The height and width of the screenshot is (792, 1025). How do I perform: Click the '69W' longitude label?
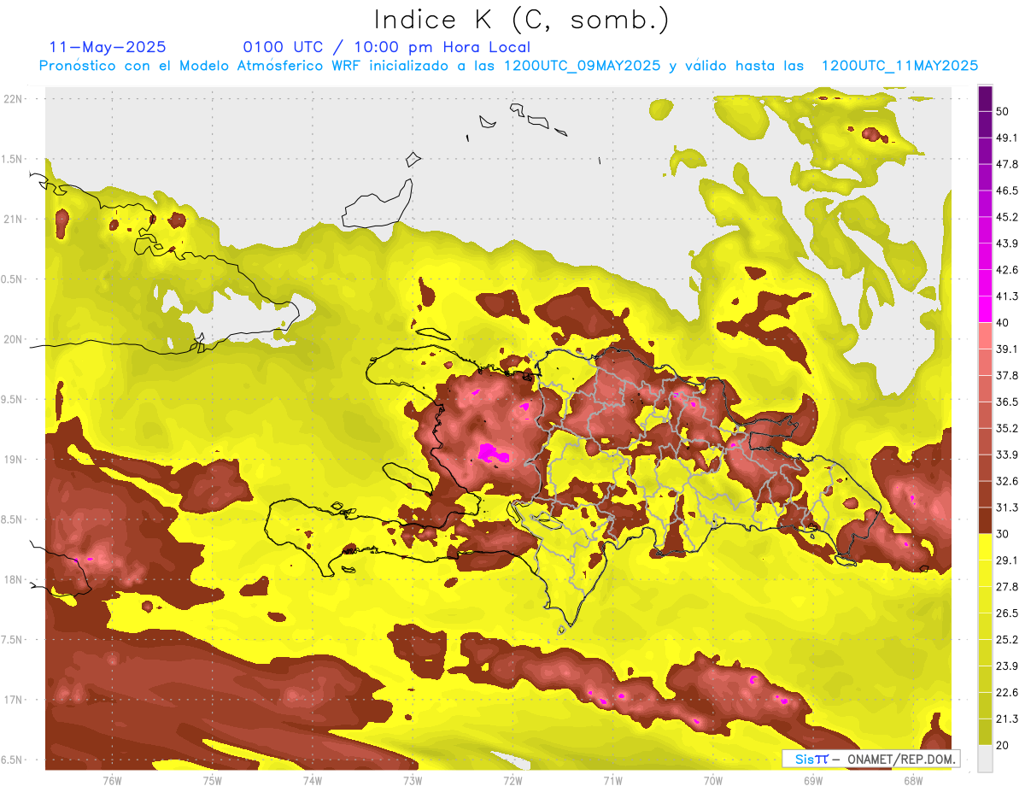click(x=813, y=780)
